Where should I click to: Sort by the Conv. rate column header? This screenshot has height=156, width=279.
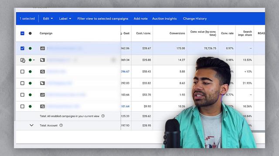(x=227, y=33)
